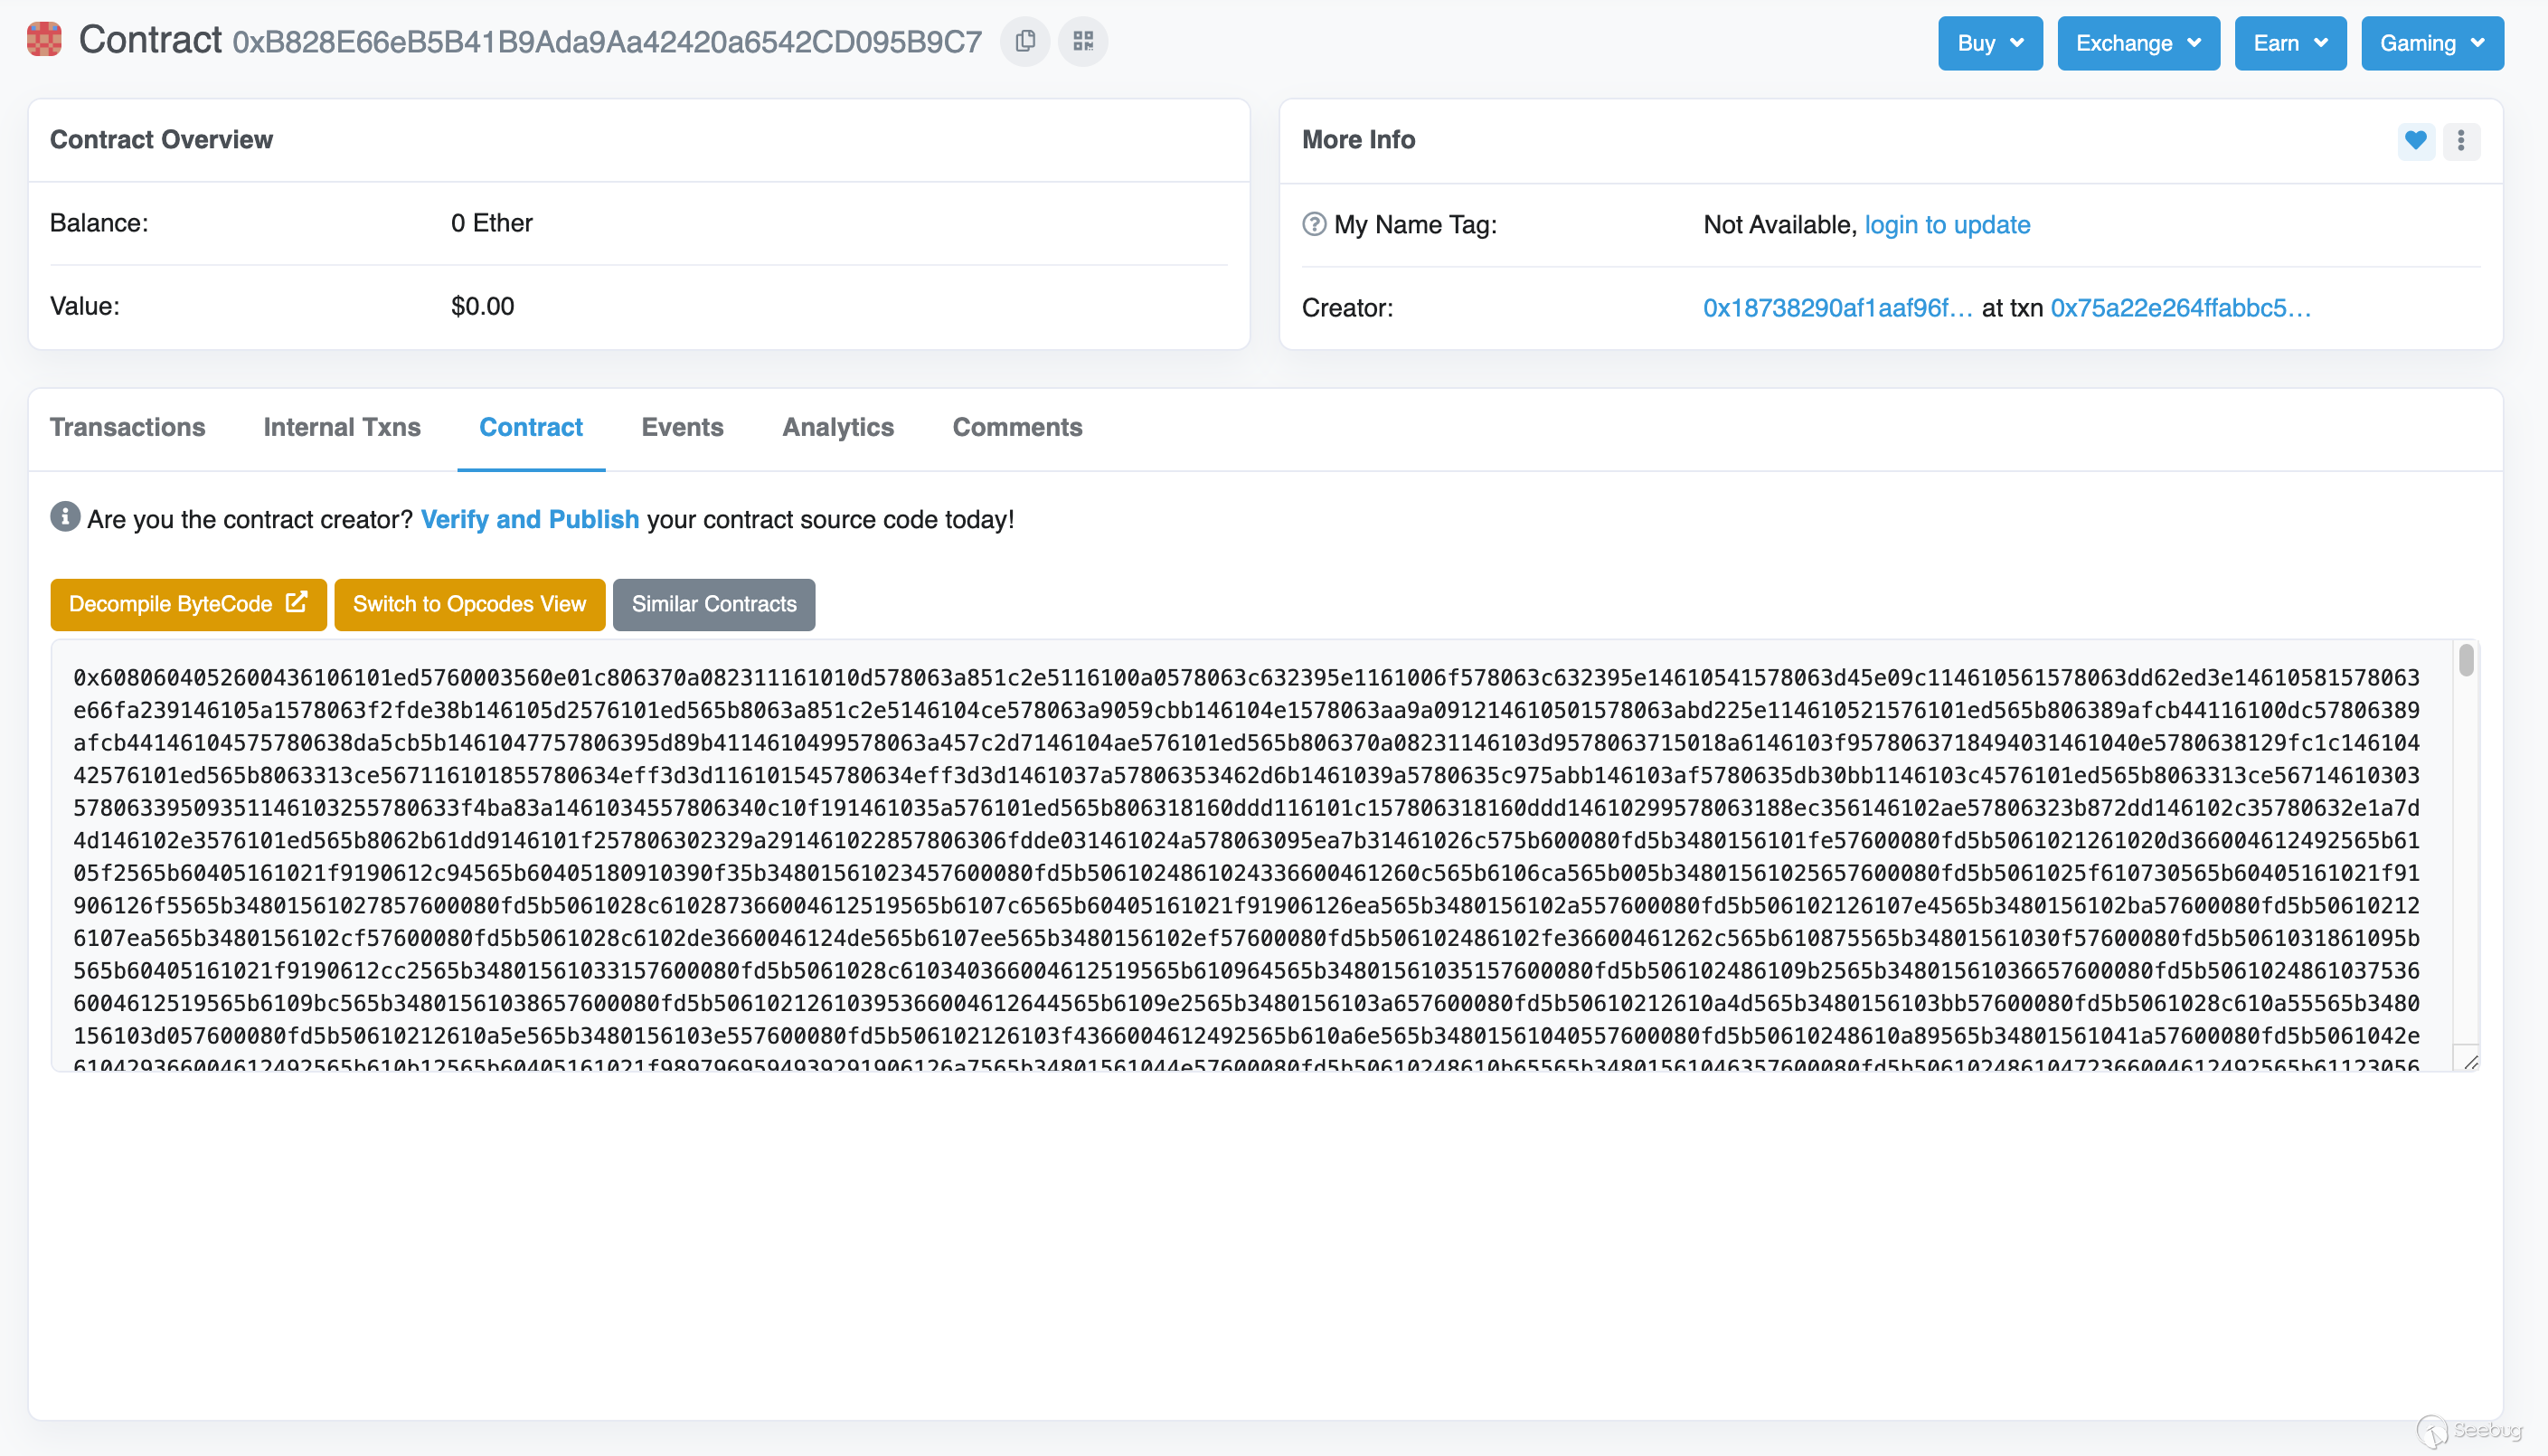Click the bytecode box resize handle

tap(2469, 1062)
